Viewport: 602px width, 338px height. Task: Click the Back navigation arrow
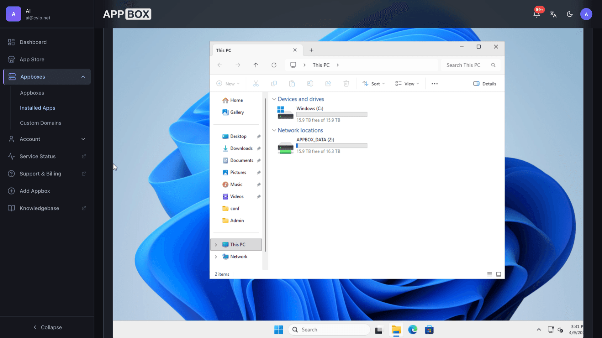(x=220, y=65)
